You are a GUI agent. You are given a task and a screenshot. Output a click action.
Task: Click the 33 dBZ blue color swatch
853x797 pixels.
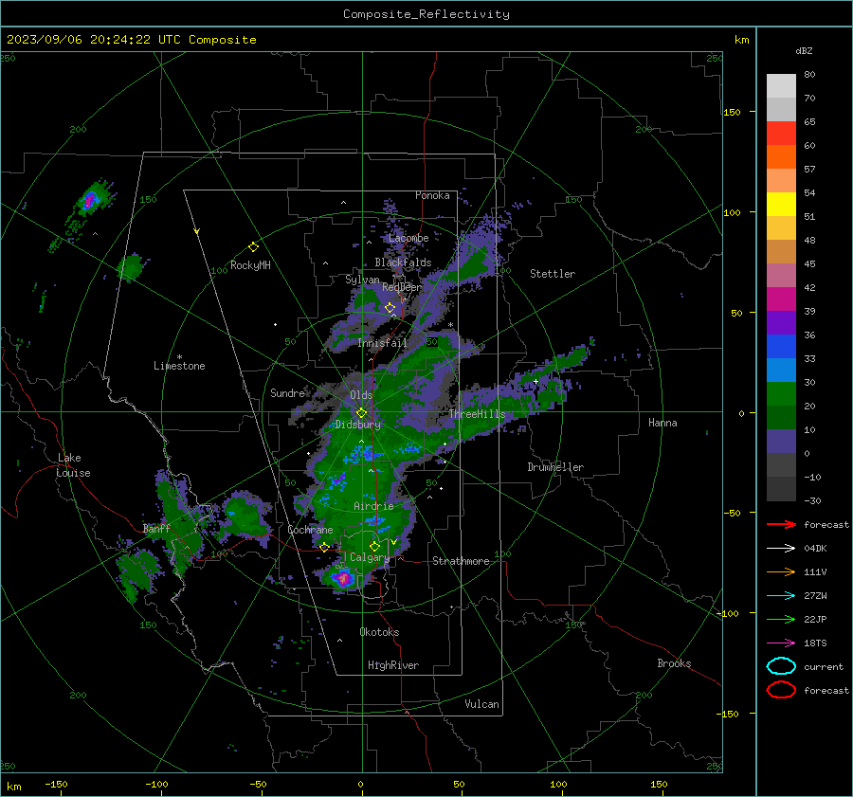(781, 346)
